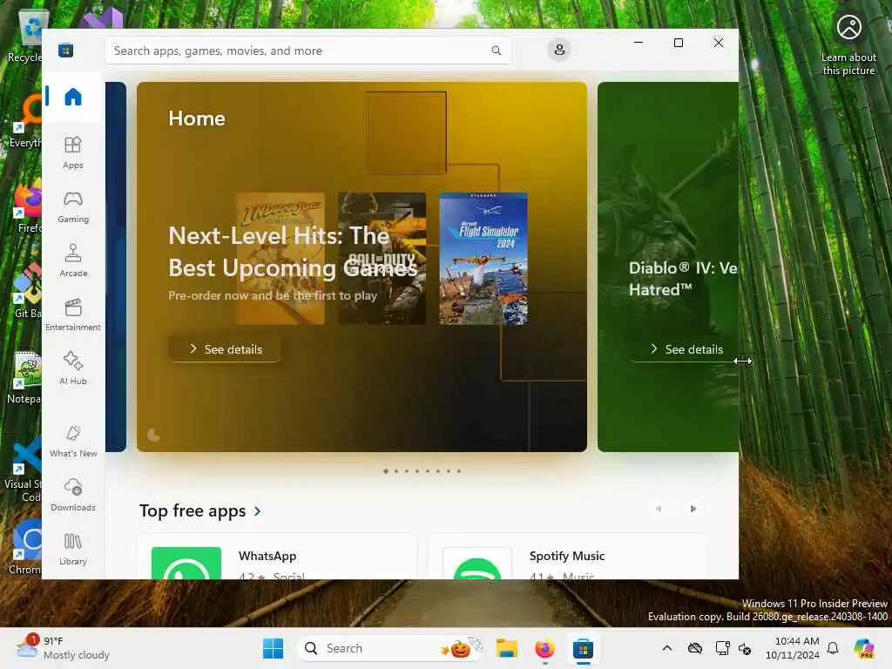
Task: Open File Explorer from the taskbar
Action: (506, 648)
